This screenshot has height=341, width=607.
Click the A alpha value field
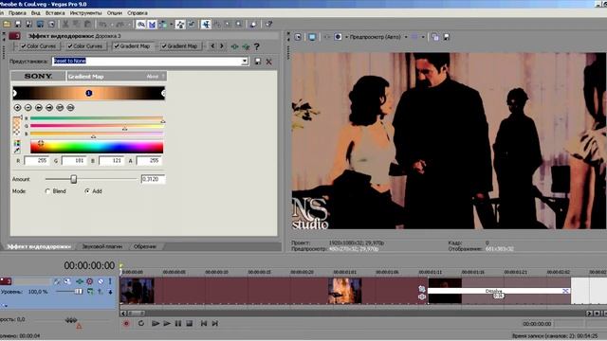[x=149, y=160]
